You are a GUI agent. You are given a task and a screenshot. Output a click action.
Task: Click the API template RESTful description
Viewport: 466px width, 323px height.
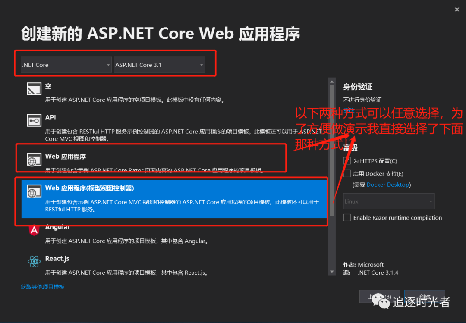(x=183, y=135)
